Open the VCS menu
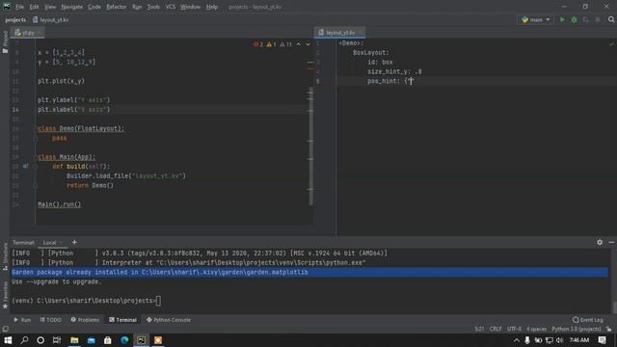 pos(171,7)
